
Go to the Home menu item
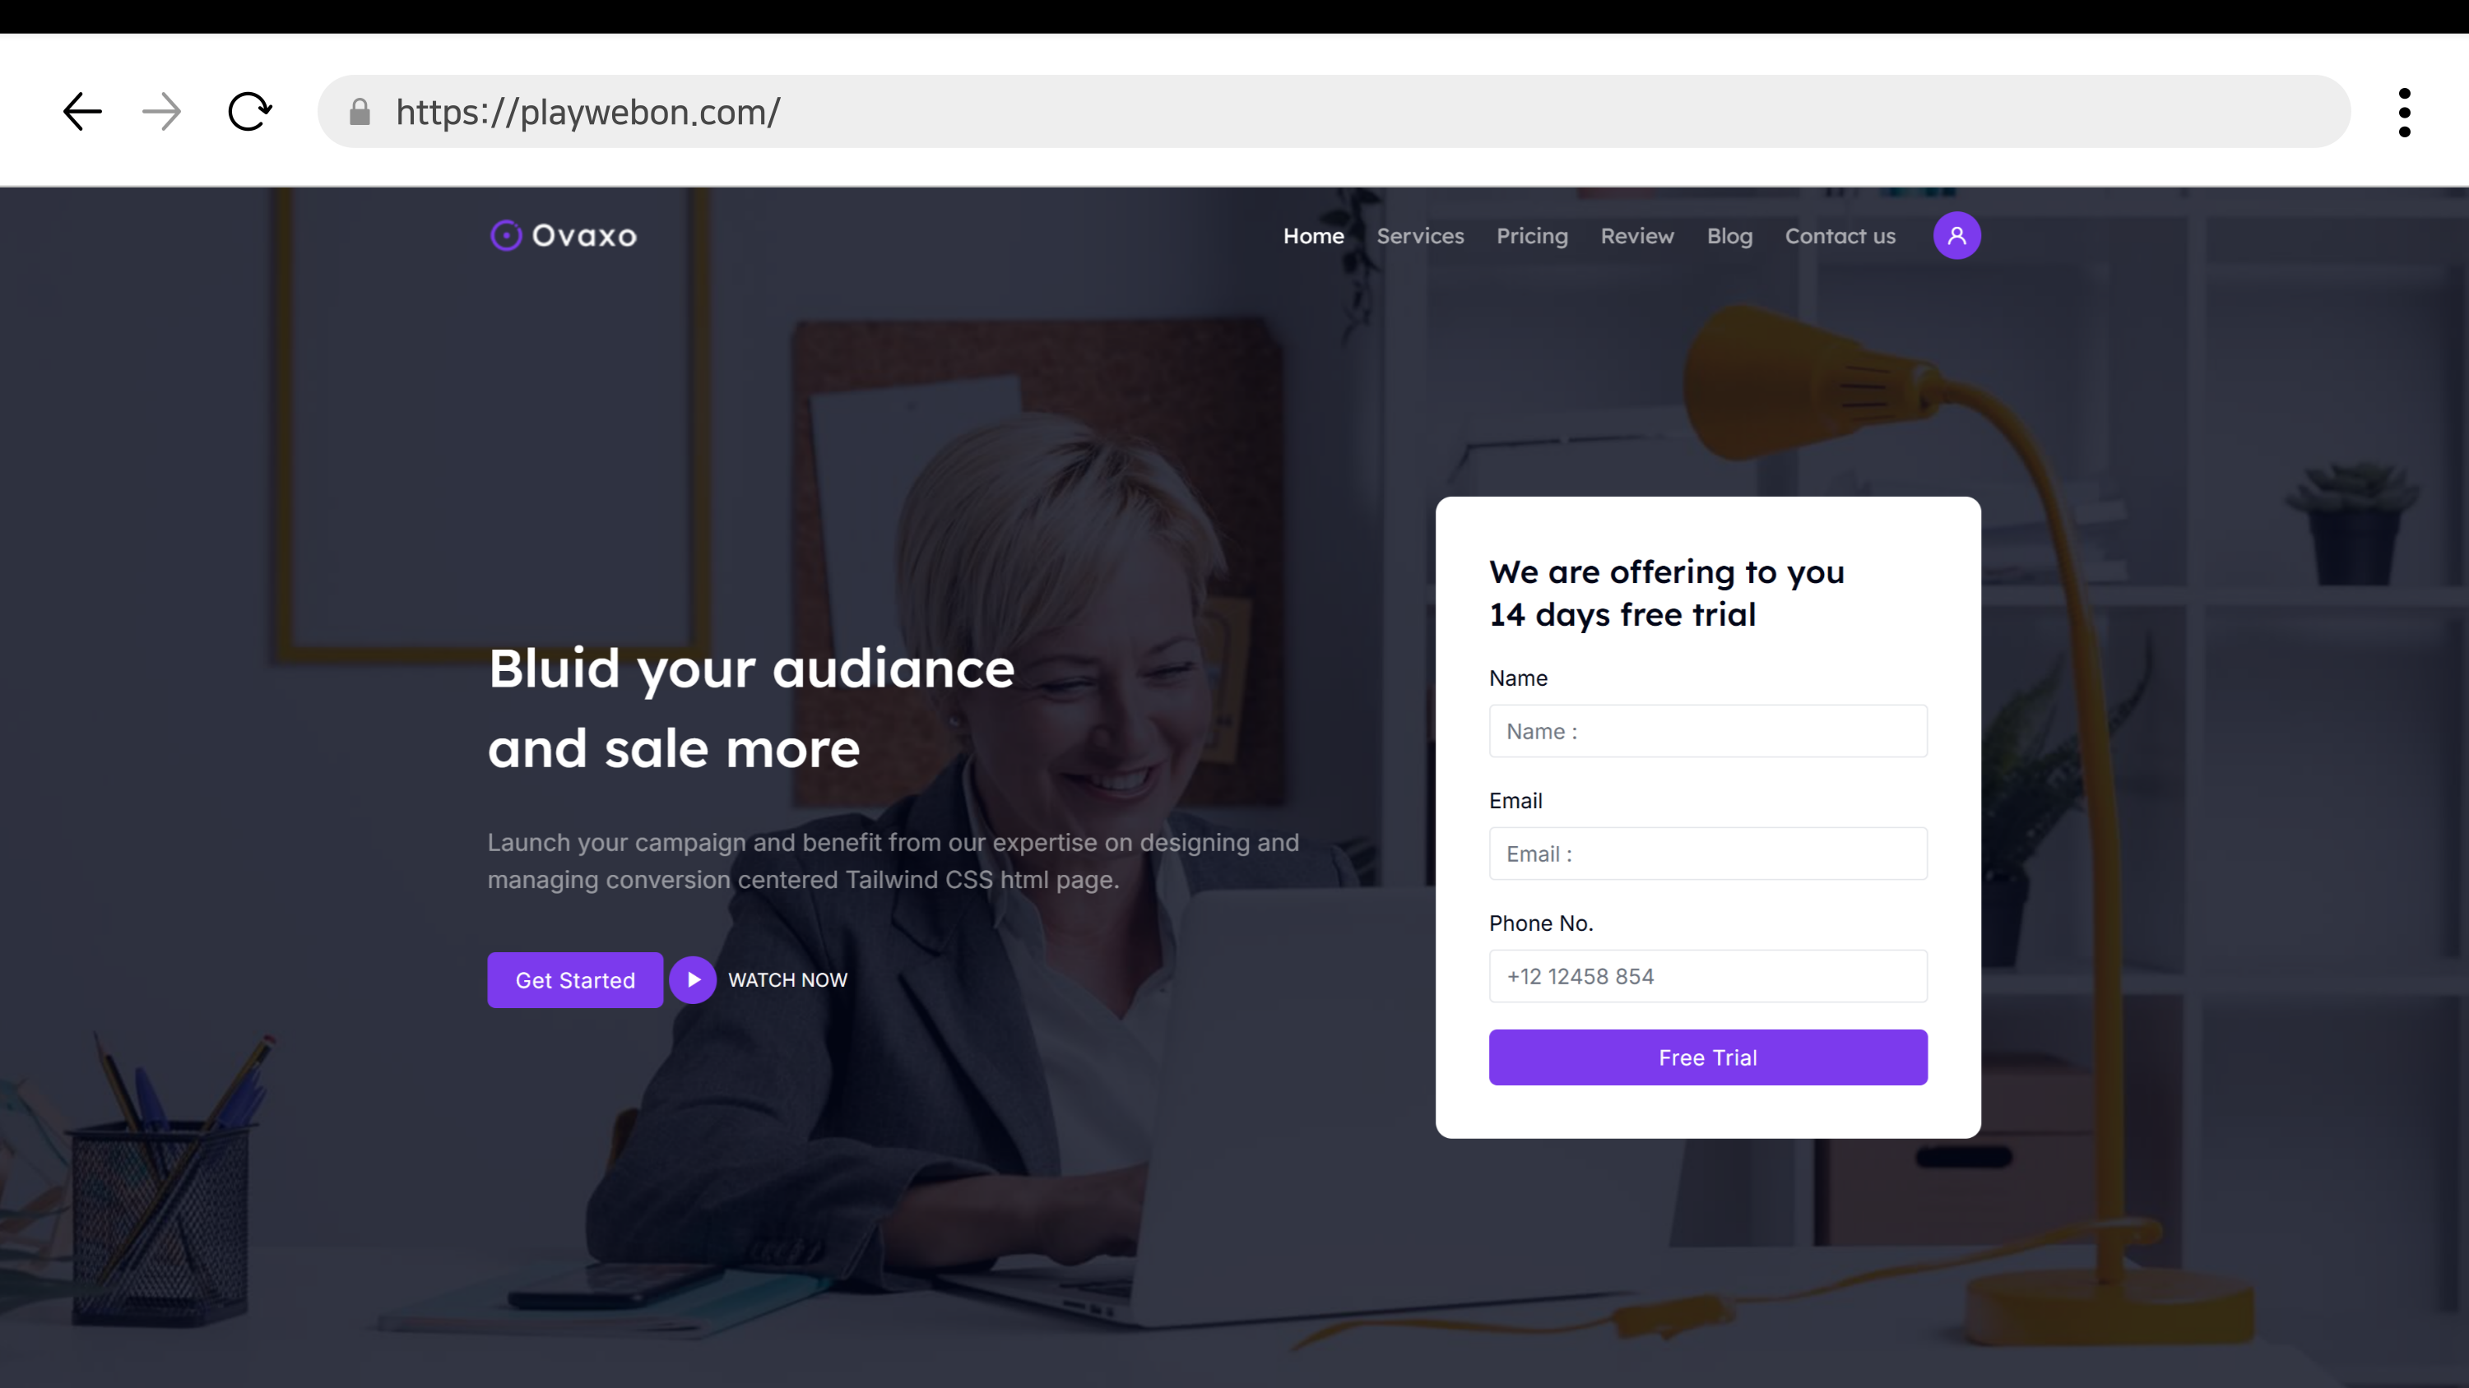pos(1313,237)
